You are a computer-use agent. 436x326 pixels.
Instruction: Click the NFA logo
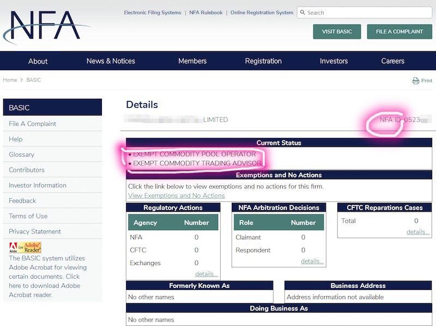point(46,27)
